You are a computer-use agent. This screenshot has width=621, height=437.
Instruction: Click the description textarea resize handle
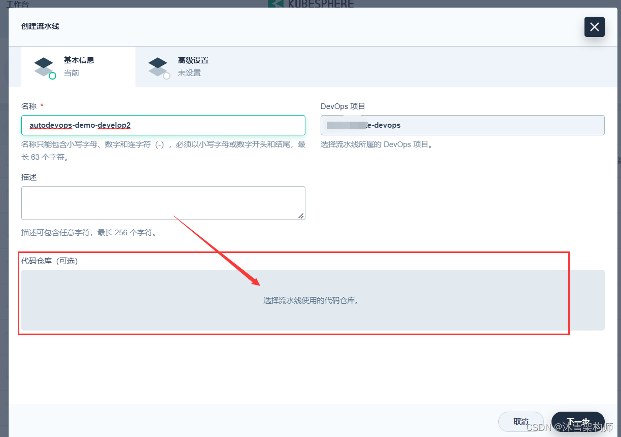301,215
